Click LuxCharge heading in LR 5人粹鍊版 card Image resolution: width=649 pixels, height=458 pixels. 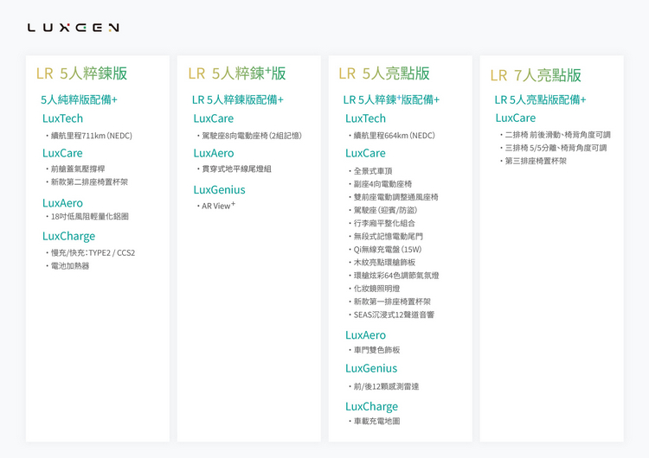point(68,236)
